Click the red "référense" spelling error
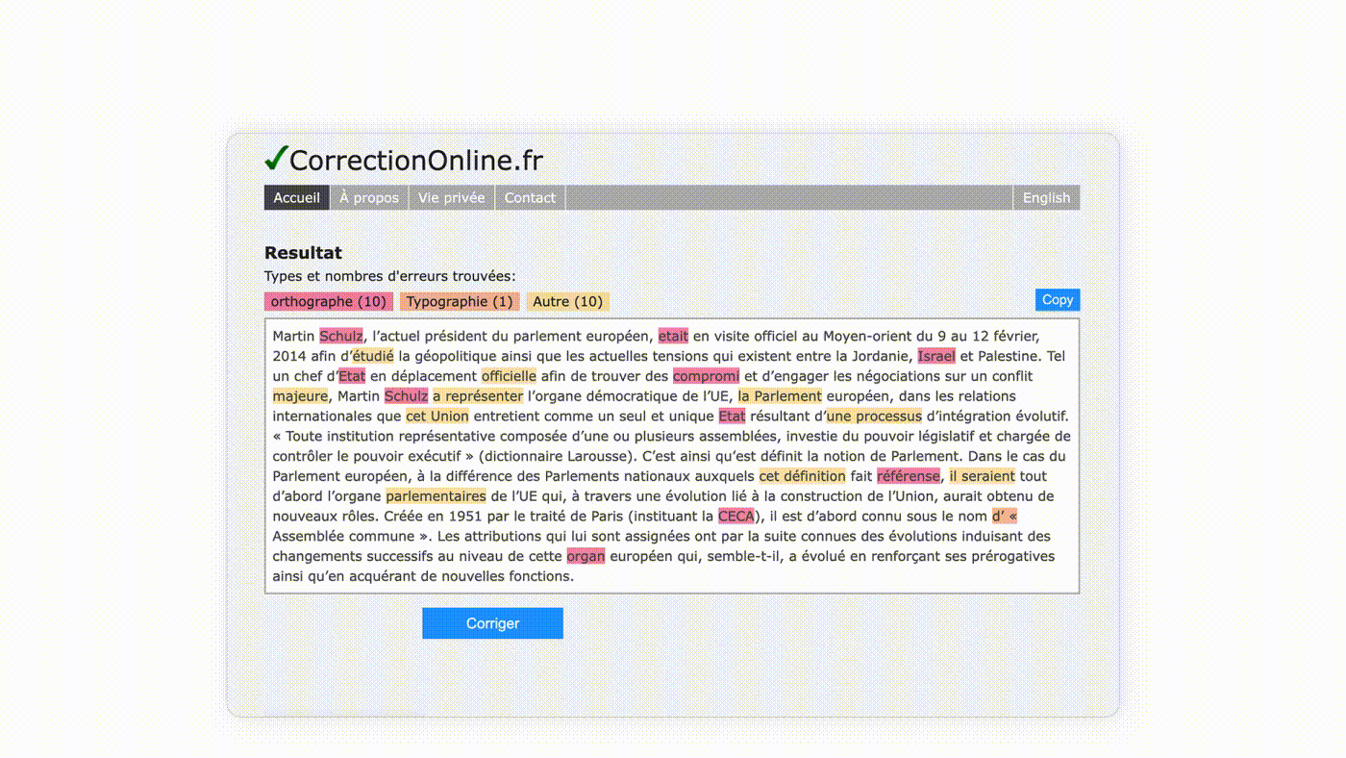Viewport: 1346px width, 758px height. tap(906, 475)
